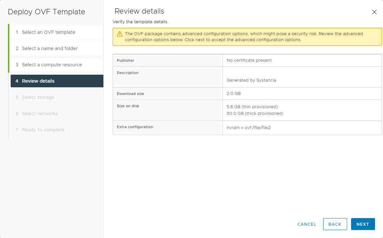Click the nvram extra configuration value
The image size is (383, 238).
click(248, 127)
